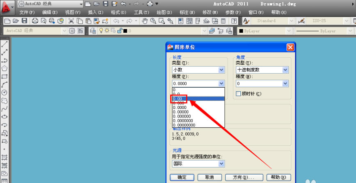The image size is (356, 183).
Task: Click the Layer Previous icon
Action: [220, 31]
